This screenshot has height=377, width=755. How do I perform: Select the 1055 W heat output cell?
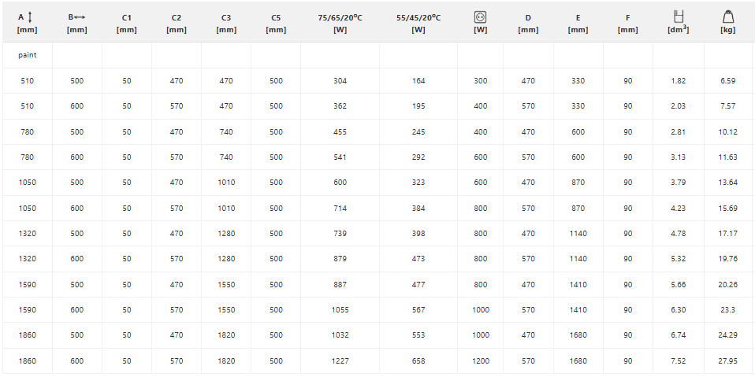[x=340, y=310]
